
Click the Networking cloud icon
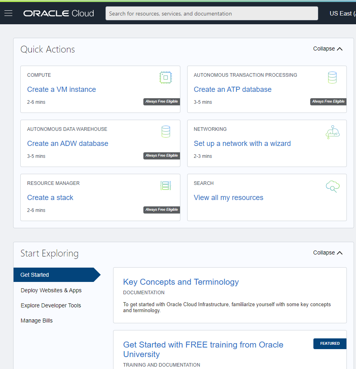coord(333,132)
